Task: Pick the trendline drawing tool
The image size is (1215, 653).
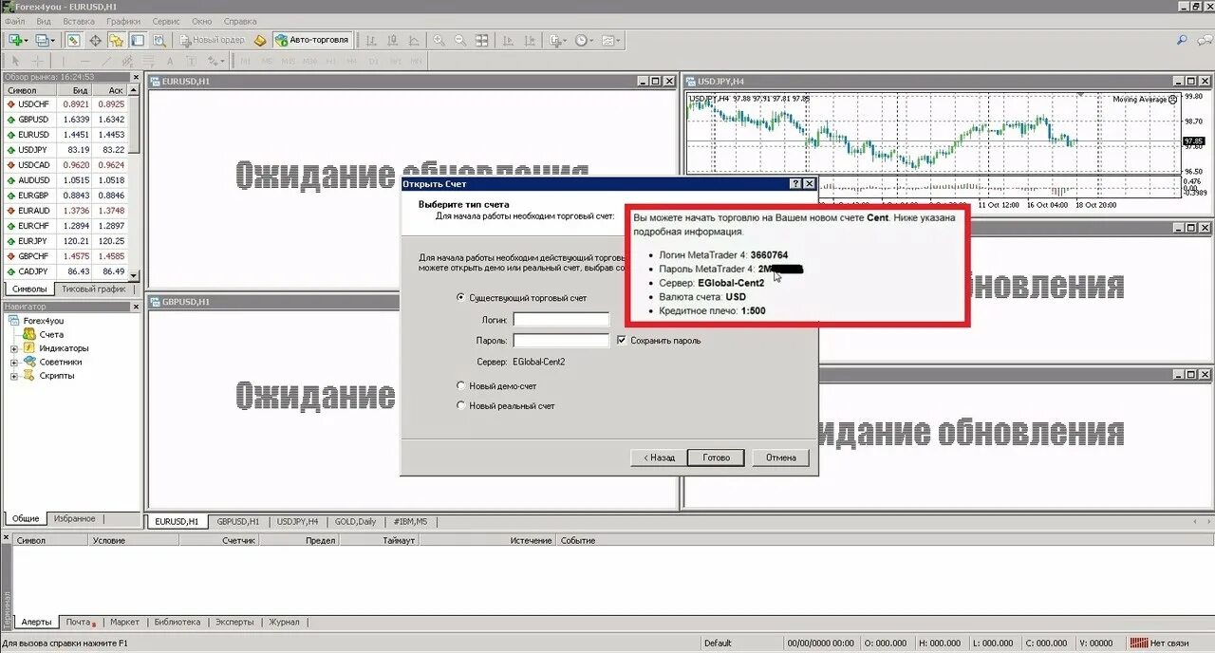Action: (106, 62)
